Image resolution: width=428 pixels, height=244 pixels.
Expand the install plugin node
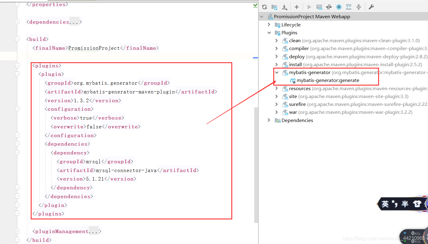tap(276, 64)
